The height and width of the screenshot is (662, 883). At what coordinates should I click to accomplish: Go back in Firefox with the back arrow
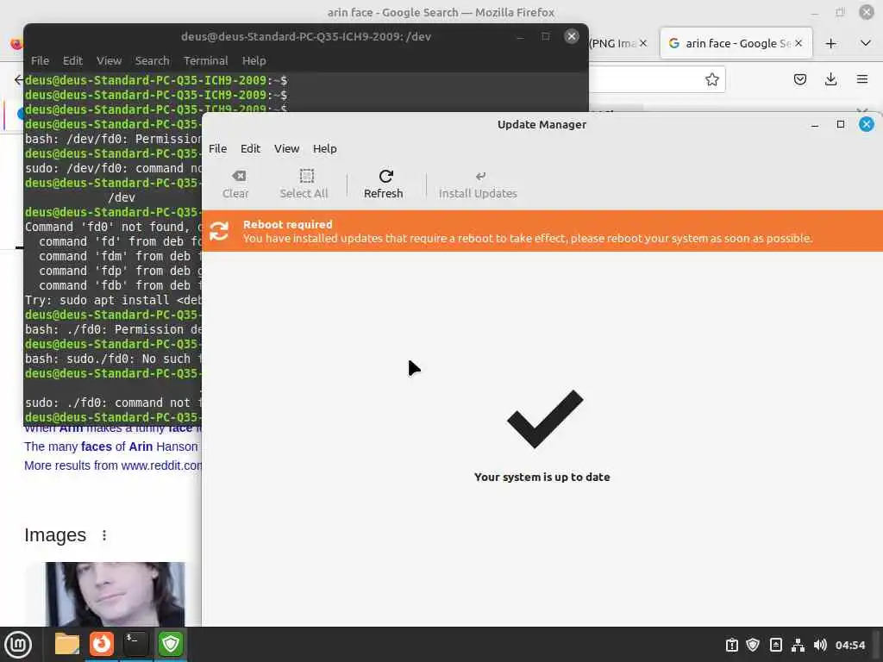click(19, 79)
